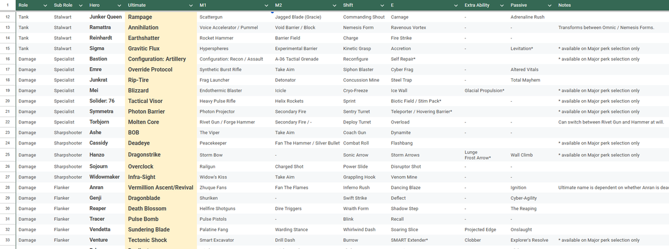Image resolution: width=669 pixels, height=249 pixels.
Task: Click the A-36 Tactial Grenade cell
Action: point(307,59)
